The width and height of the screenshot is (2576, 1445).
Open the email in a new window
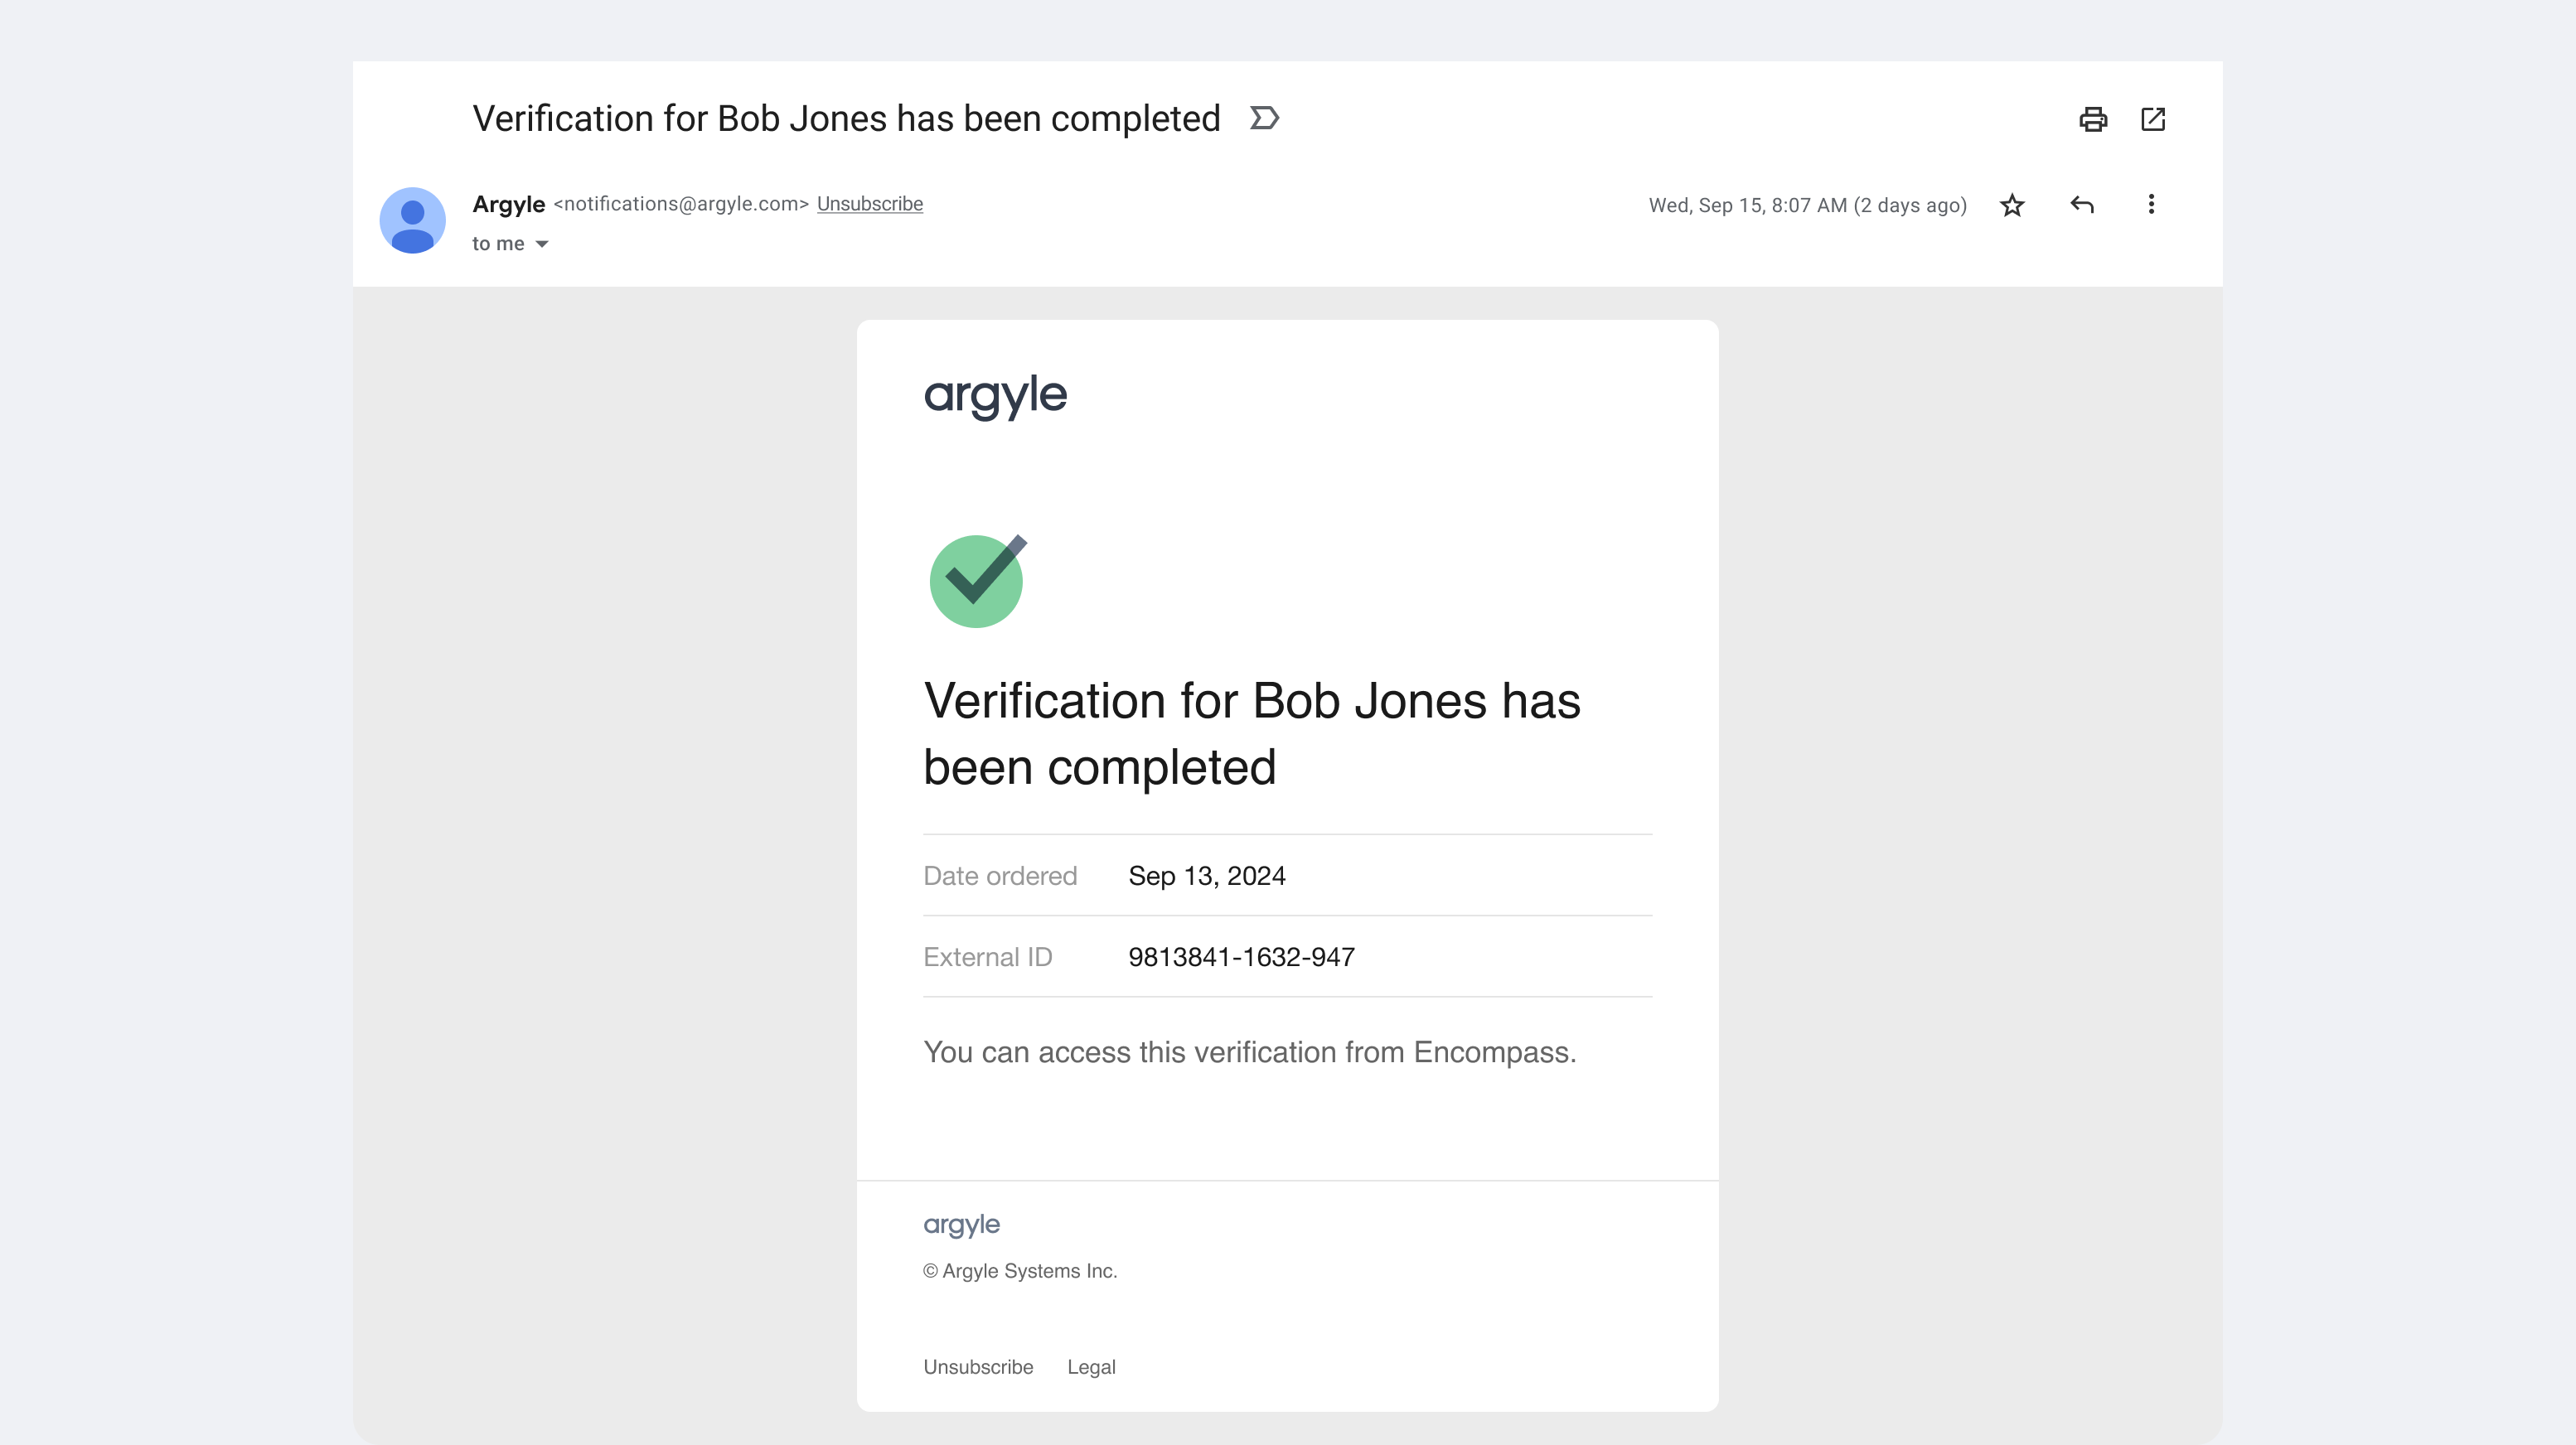tap(2152, 119)
